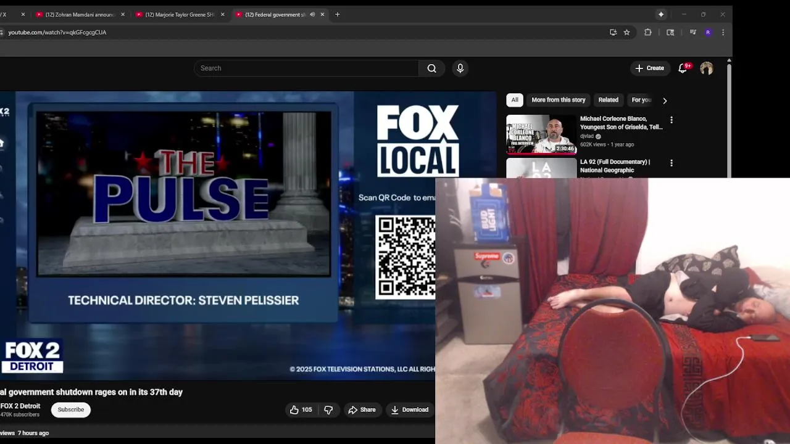Start voice search with microphone icon
The image size is (790, 444).
[x=460, y=68]
